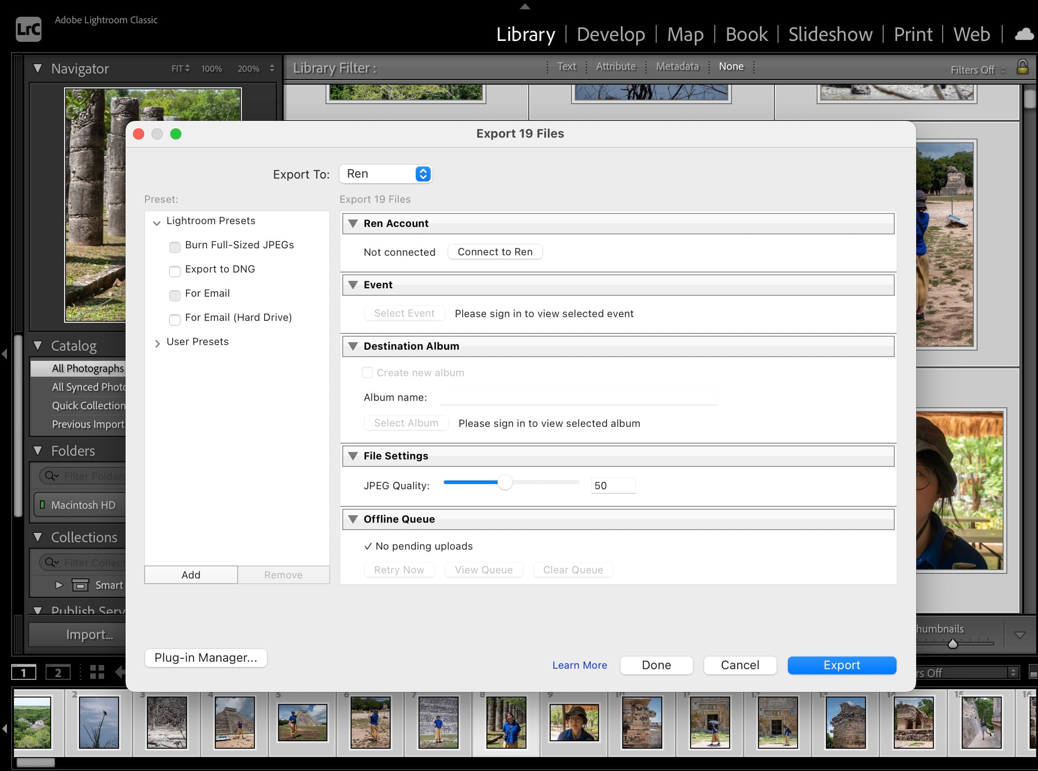Click the Macintosh HD volume status indicator
1038x771 pixels.
(42, 505)
